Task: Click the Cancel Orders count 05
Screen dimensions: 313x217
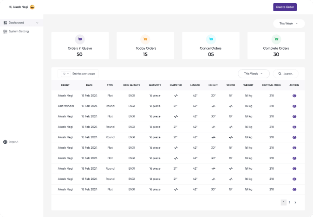Action: coord(211,54)
